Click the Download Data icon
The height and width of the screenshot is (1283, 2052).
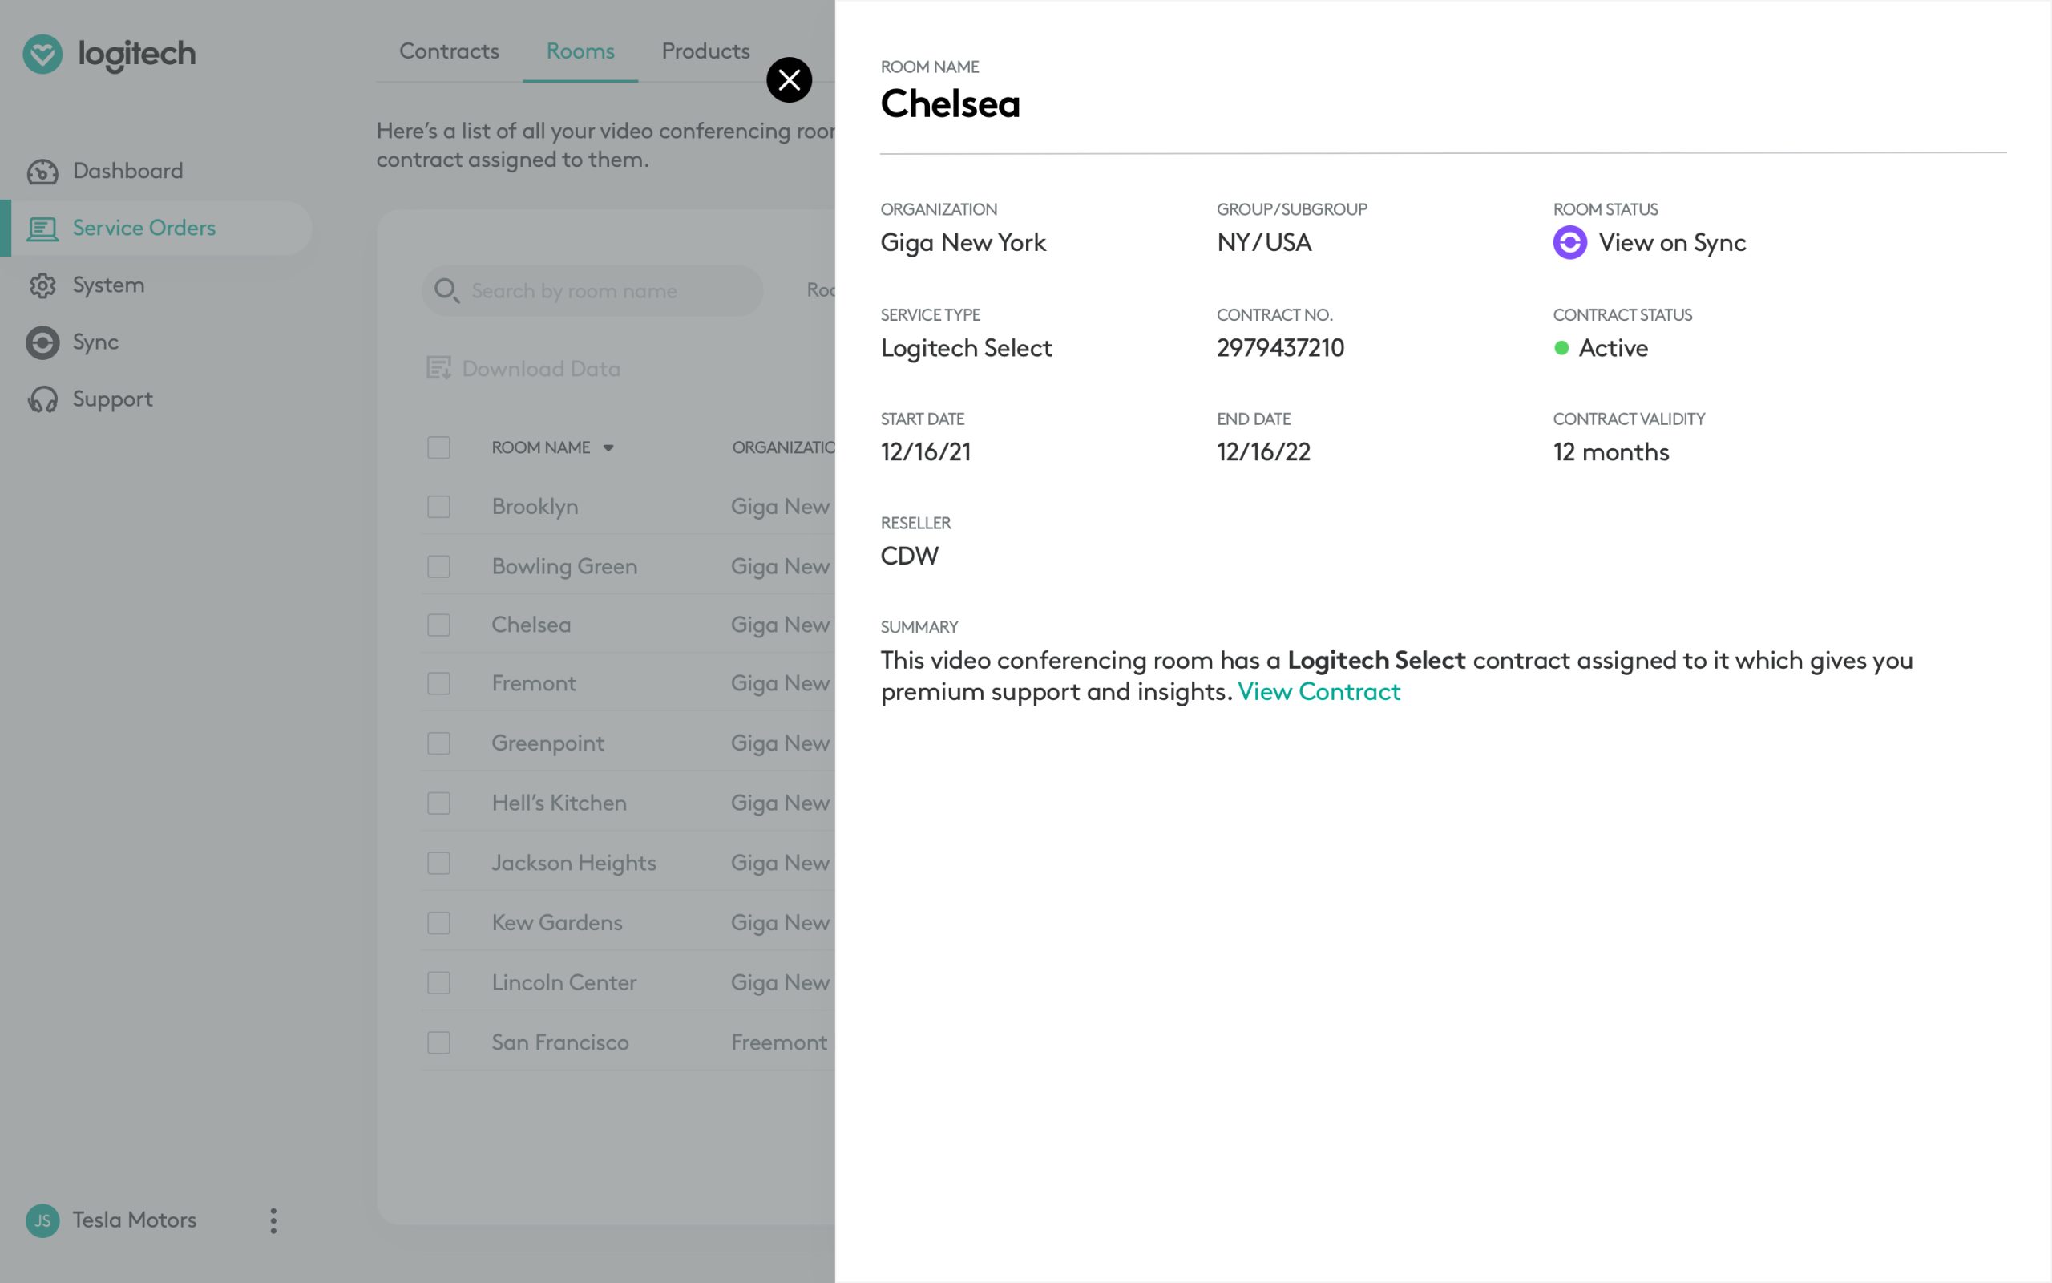438,368
